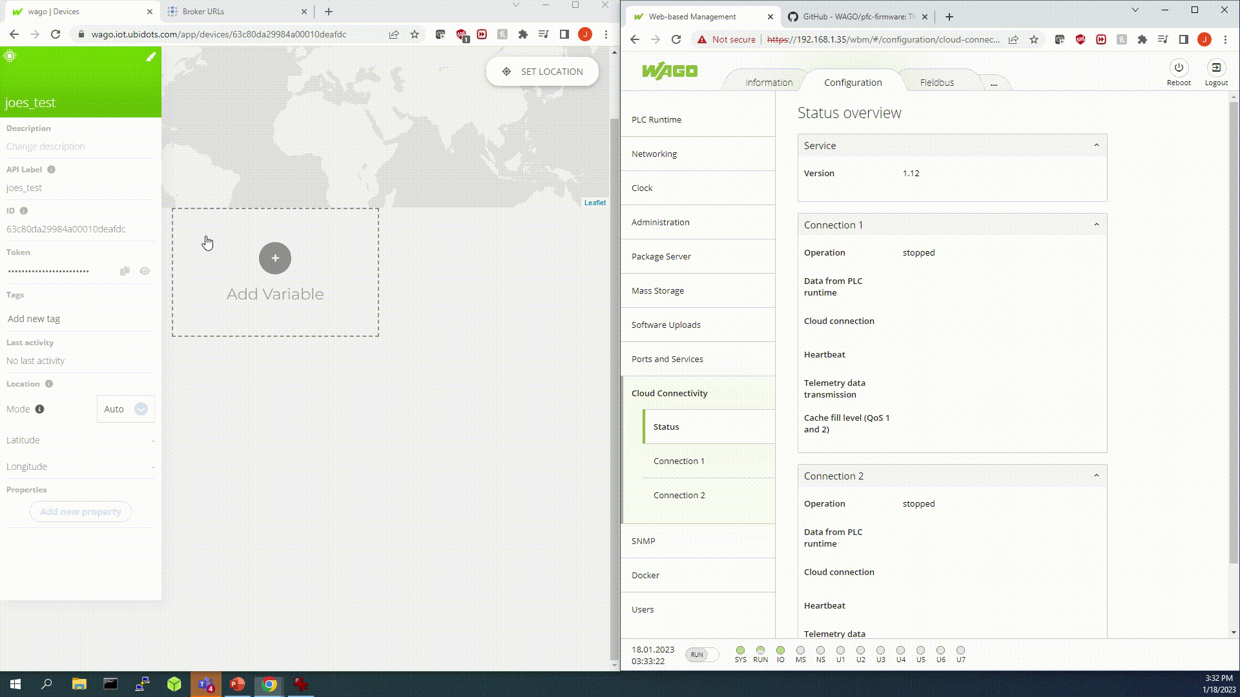Image resolution: width=1240 pixels, height=697 pixels.
Task: Open Users in WAGO sidebar
Action: pos(698,609)
